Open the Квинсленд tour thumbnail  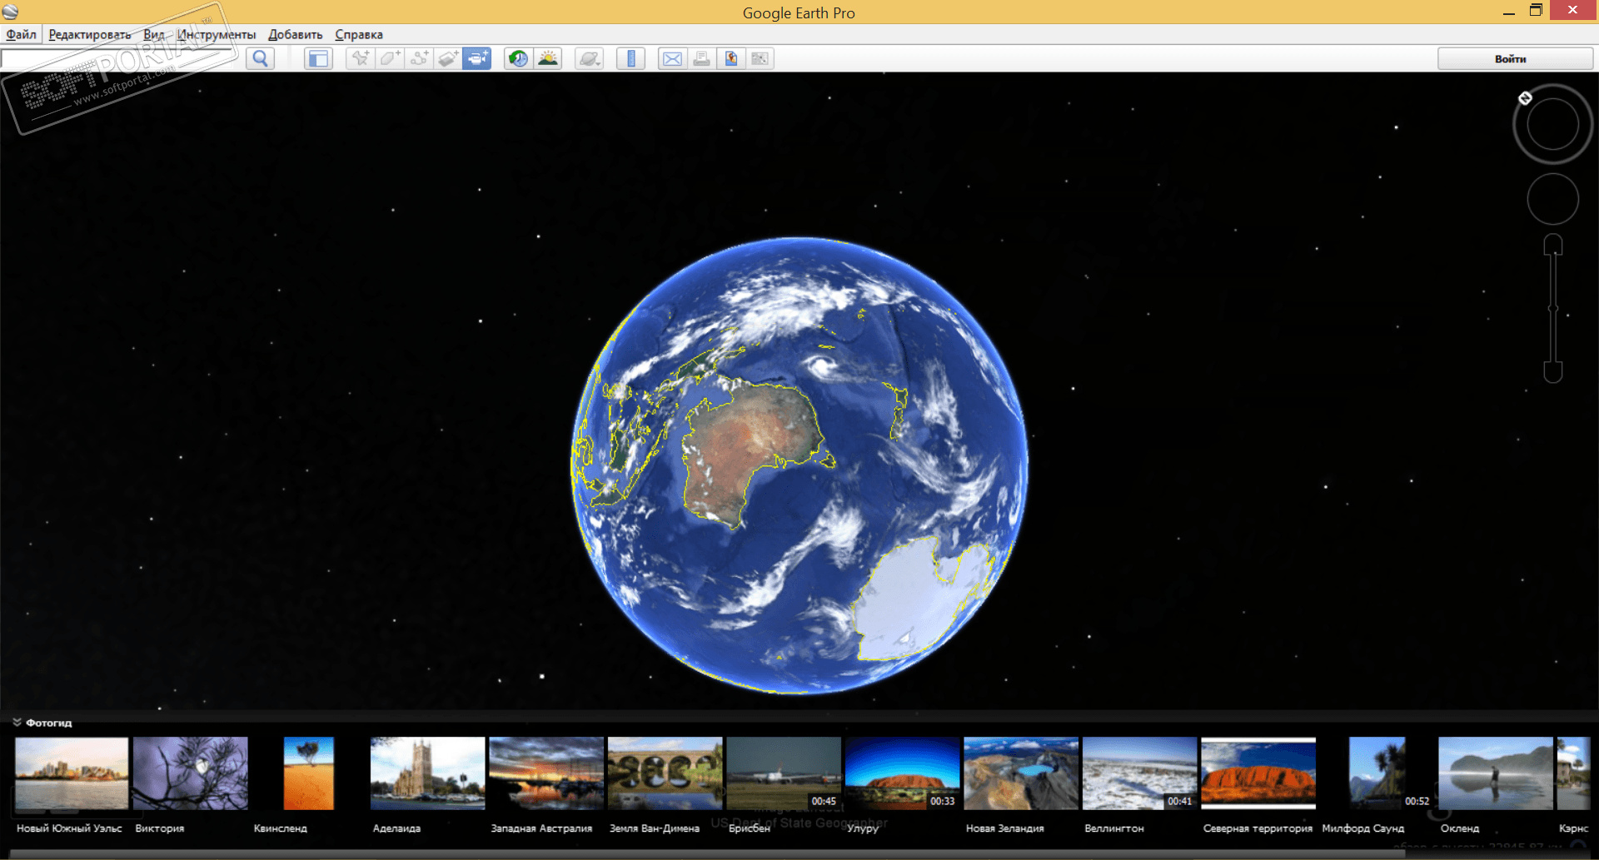coord(309,773)
